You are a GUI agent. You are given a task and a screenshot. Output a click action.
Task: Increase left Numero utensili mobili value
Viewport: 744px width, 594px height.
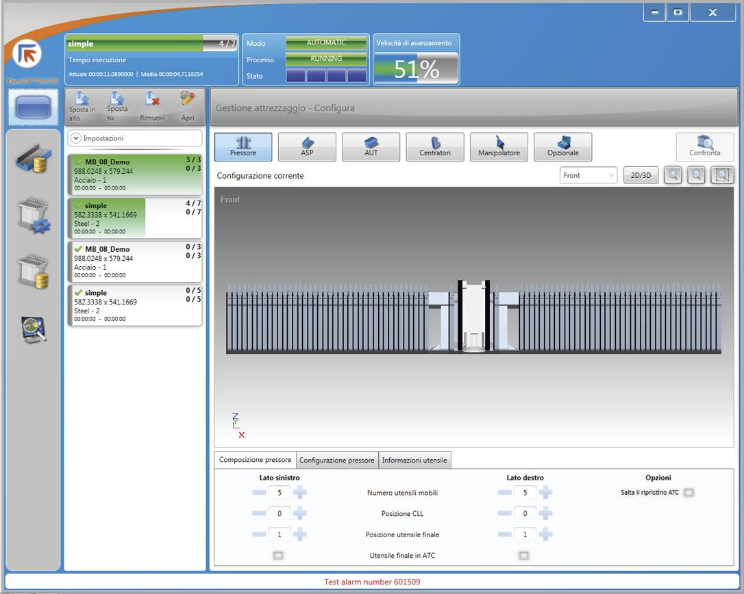(300, 493)
